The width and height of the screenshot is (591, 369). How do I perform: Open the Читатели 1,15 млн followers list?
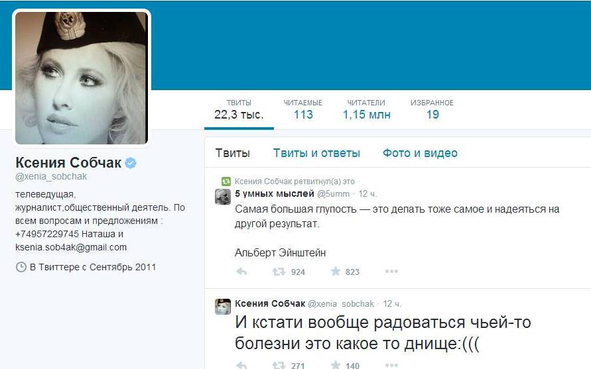[x=366, y=109]
